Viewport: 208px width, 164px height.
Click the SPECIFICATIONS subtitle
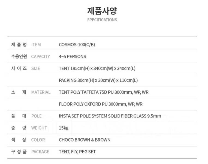102,20
